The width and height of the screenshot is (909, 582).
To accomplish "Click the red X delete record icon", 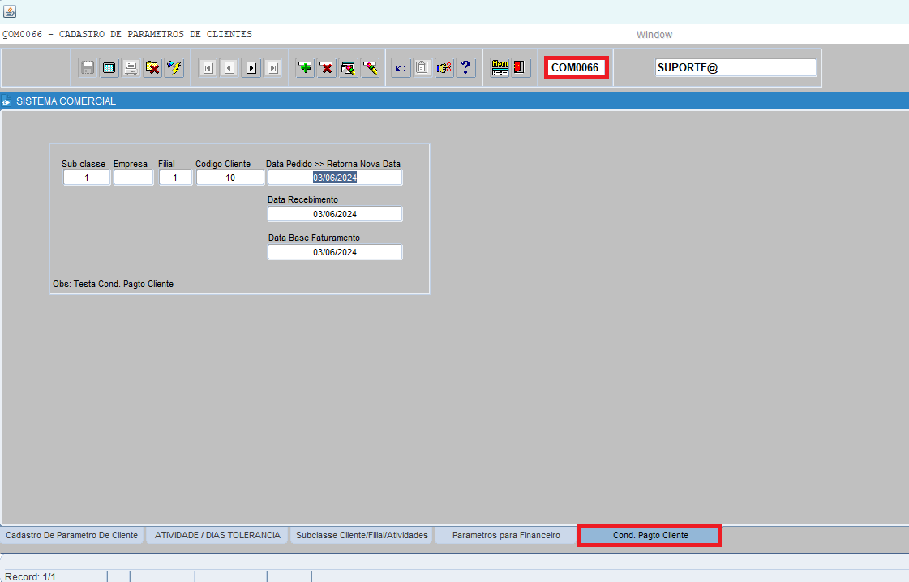I will pyautogui.click(x=327, y=68).
